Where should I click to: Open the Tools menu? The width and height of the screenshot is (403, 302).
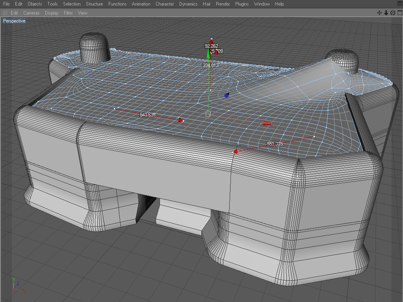52,4
